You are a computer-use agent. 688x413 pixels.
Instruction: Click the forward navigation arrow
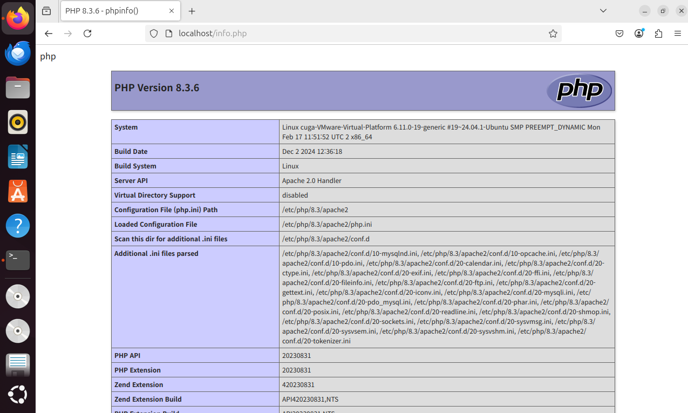click(x=68, y=33)
